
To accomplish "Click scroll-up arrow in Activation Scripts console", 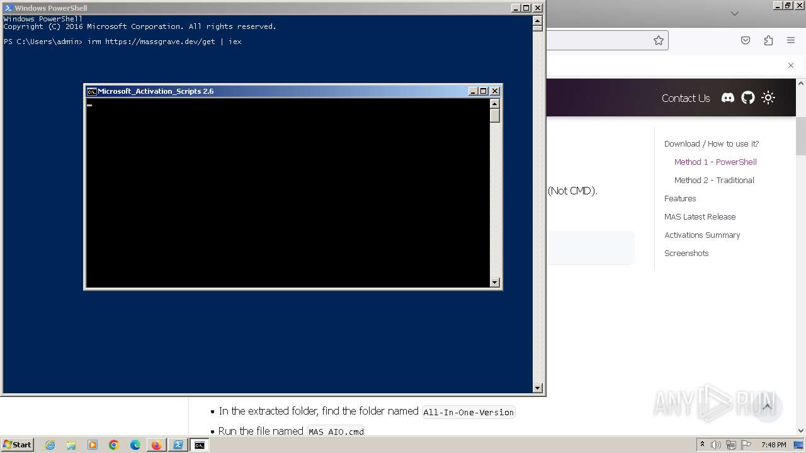I will 495,104.
